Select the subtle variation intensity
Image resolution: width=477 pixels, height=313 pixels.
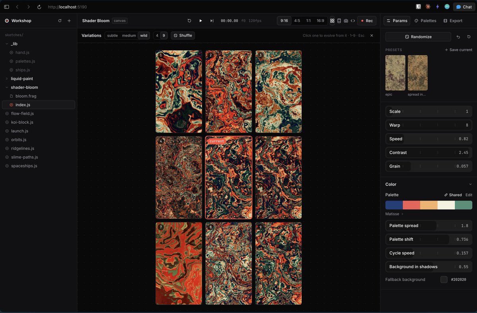coord(112,35)
